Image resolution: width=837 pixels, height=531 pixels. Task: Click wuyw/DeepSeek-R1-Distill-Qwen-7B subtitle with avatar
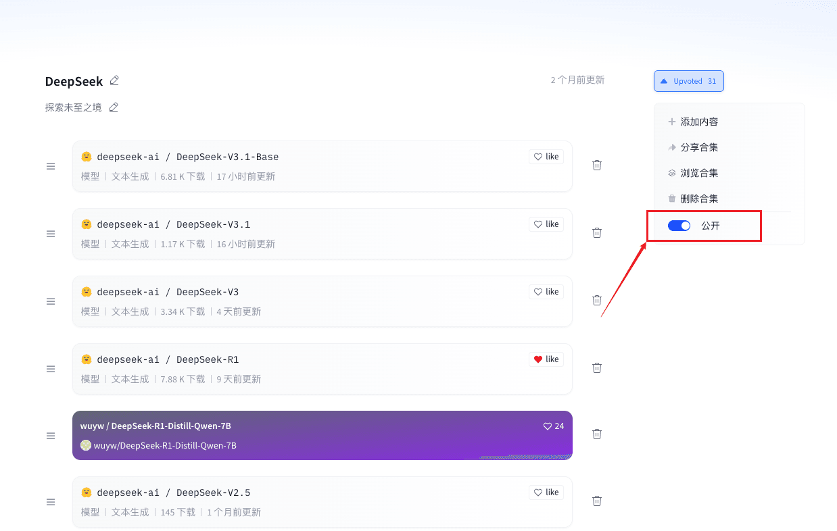point(158,445)
